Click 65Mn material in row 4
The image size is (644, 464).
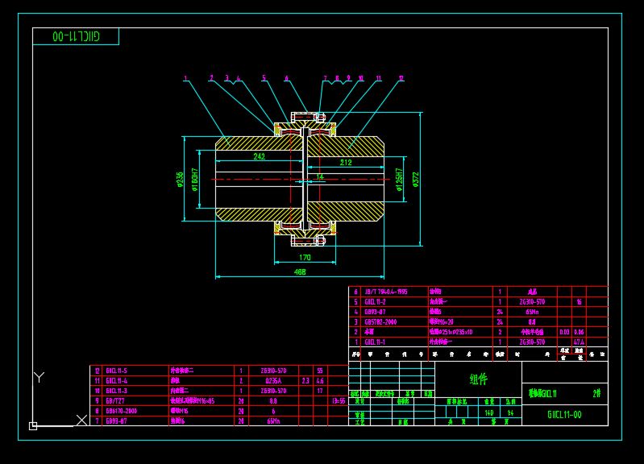pyautogui.click(x=532, y=312)
